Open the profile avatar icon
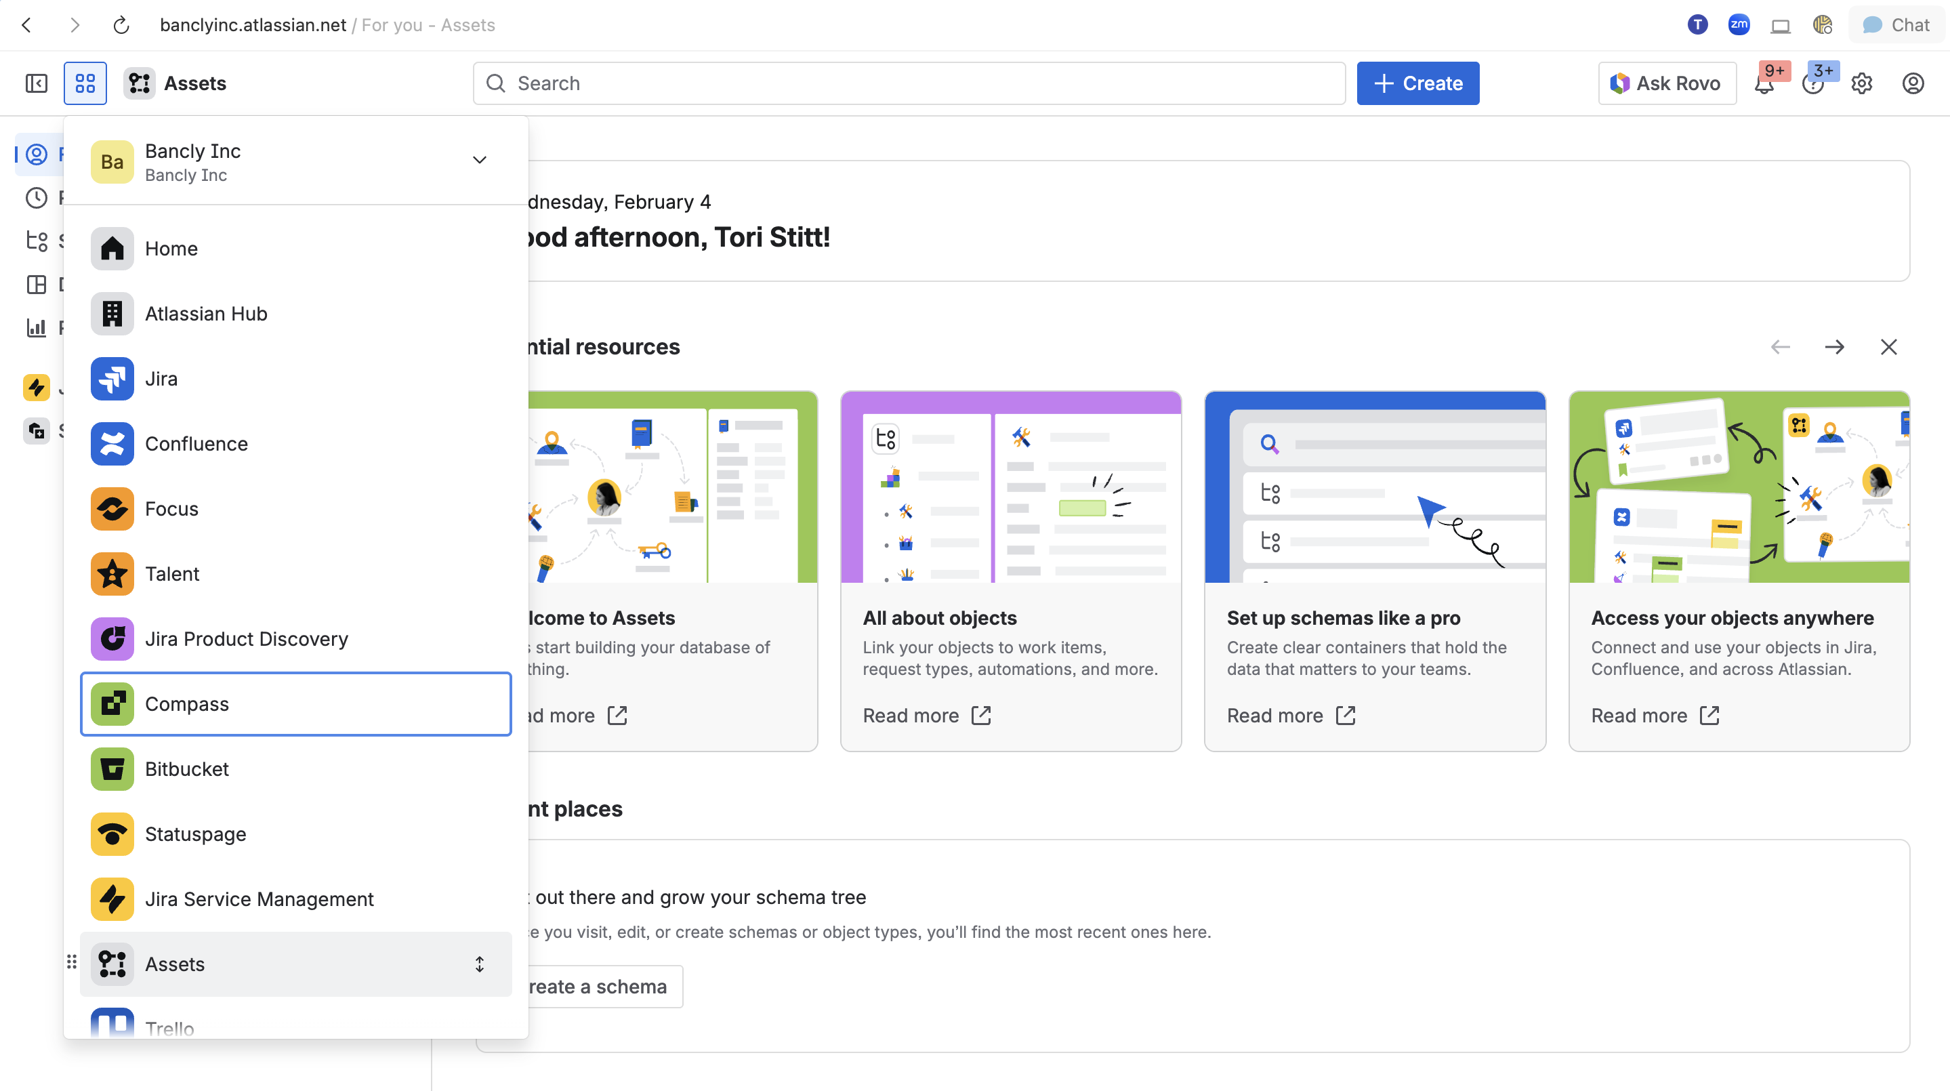The width and height of the screenshot is (1950, 1091). (x=1913, y=83)
